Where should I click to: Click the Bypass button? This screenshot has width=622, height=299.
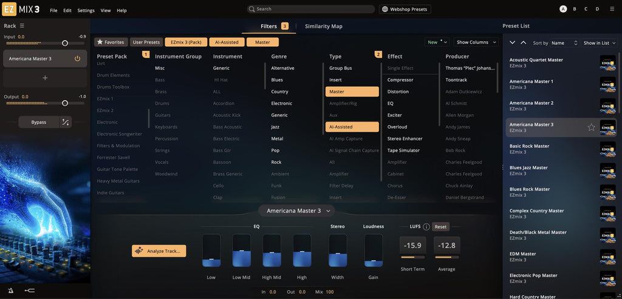pos(39,123)
